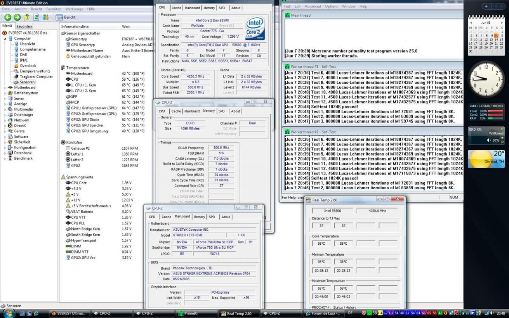Viewport: 509px width, 318px height.
Task: Switch to EVEREST Ultima... taskbar button
Action: click(70, 313)
